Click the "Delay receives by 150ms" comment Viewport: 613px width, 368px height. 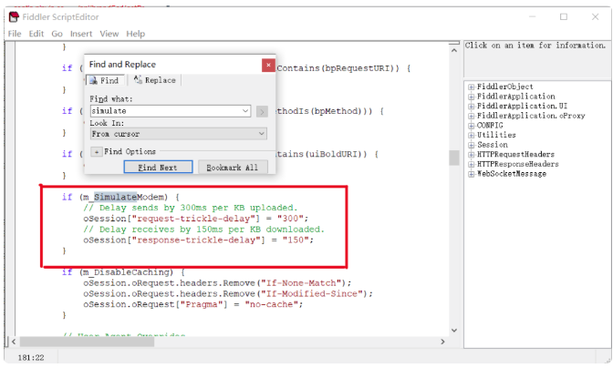click(x=203, y=229)
